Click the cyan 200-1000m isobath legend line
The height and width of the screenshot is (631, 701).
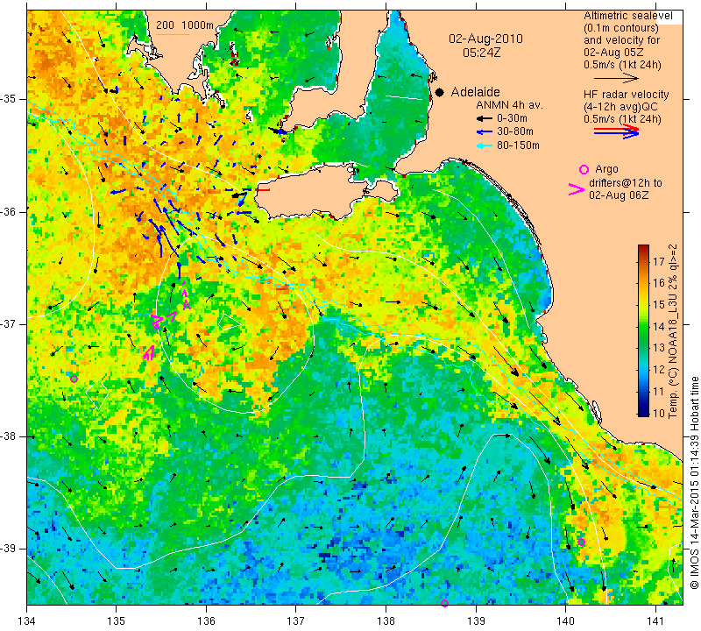click(173, 34)
